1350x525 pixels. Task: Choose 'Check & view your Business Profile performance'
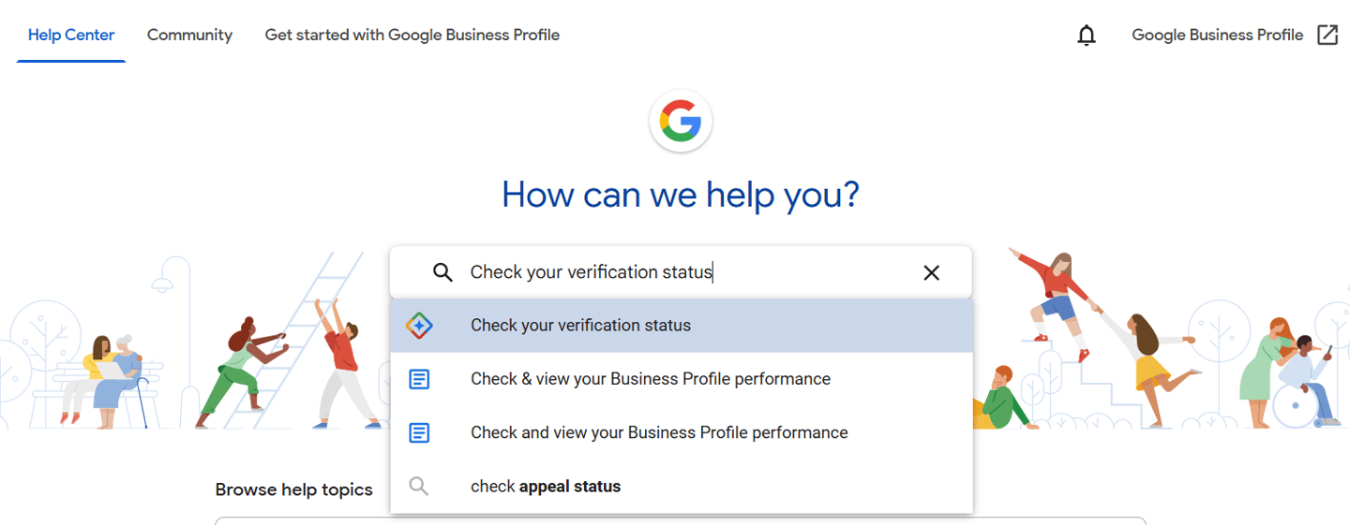(x=651, y=379)
